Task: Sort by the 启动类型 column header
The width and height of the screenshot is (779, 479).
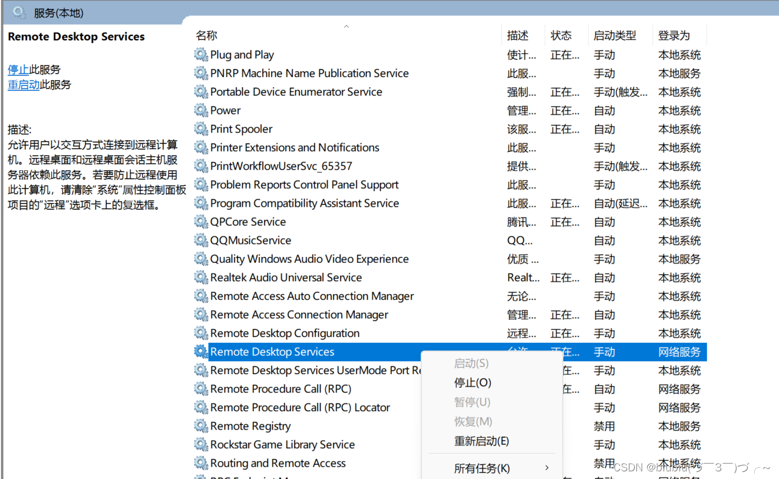Action: [x=615, y=35]
